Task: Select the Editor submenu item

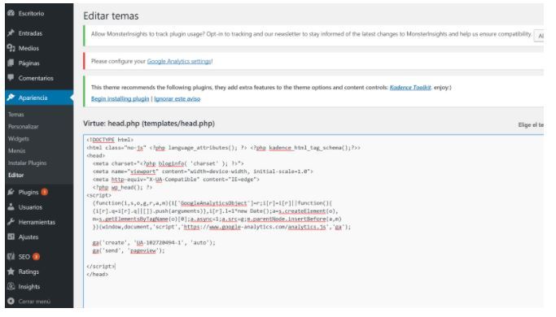Action: pos(16,175)
